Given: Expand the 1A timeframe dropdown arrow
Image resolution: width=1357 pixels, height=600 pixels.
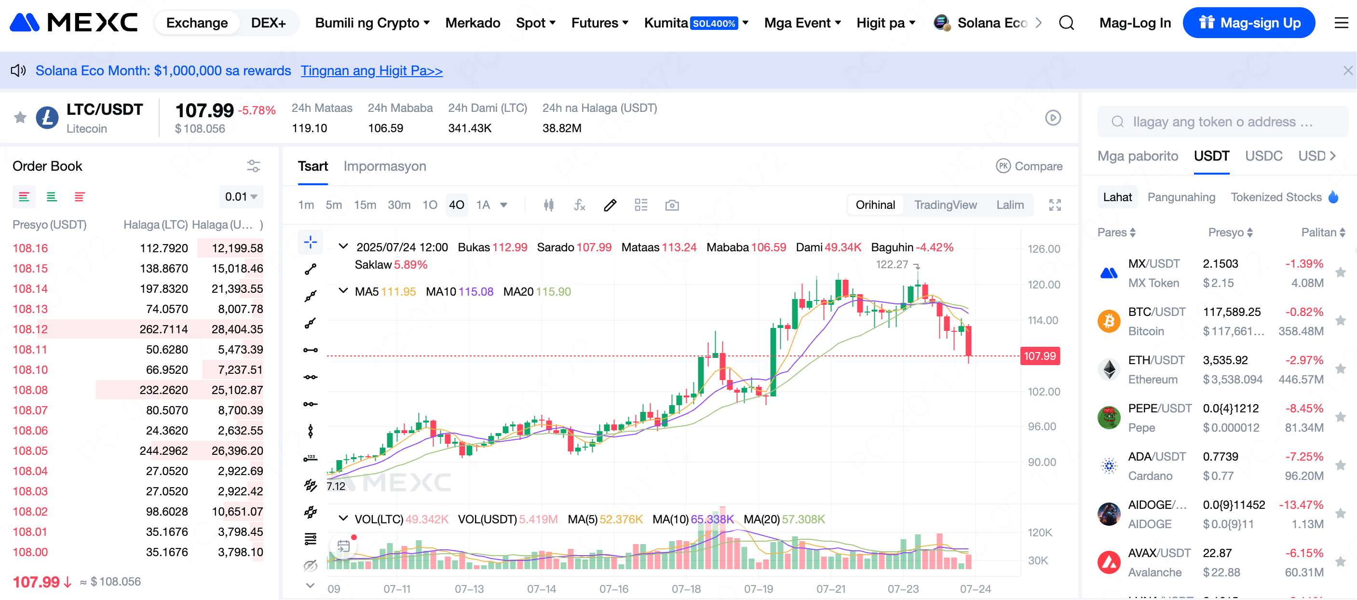Looking at the screenshot, I should (x=503, y=205).
